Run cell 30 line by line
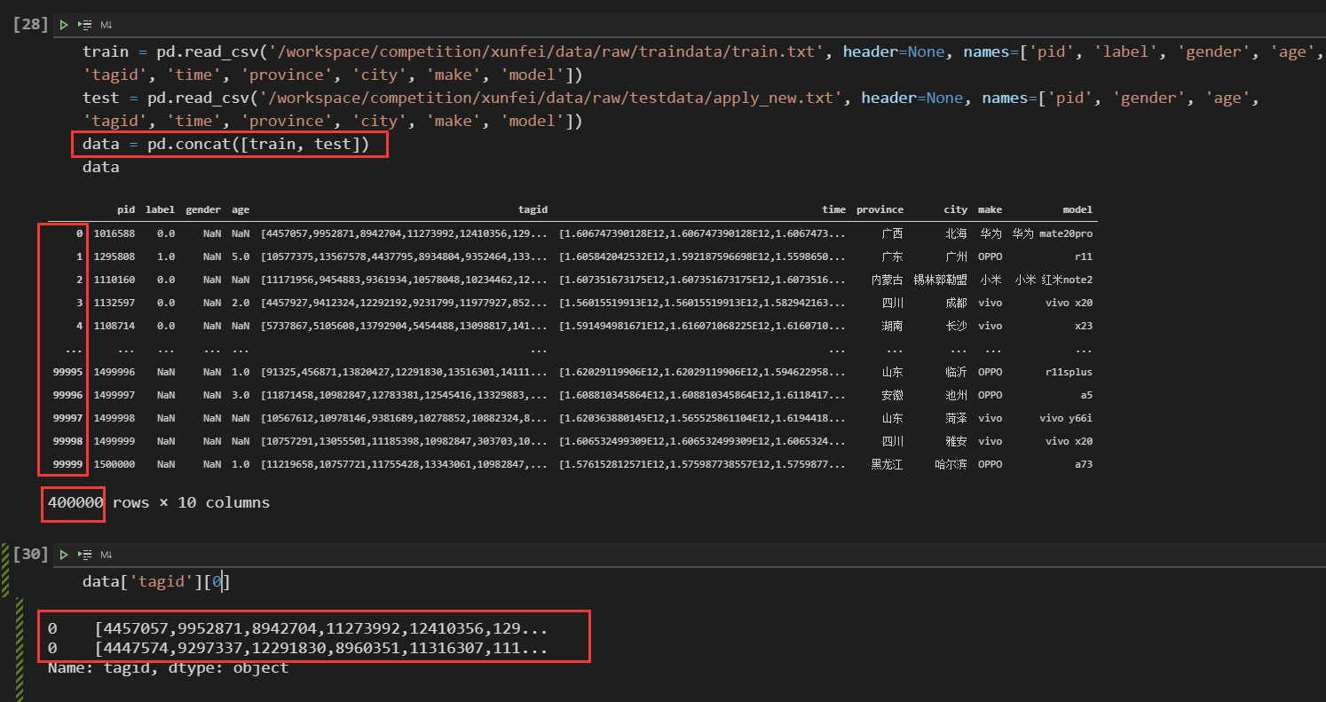Viewport: 1326px width, 702px height. [x=85, y=555]
